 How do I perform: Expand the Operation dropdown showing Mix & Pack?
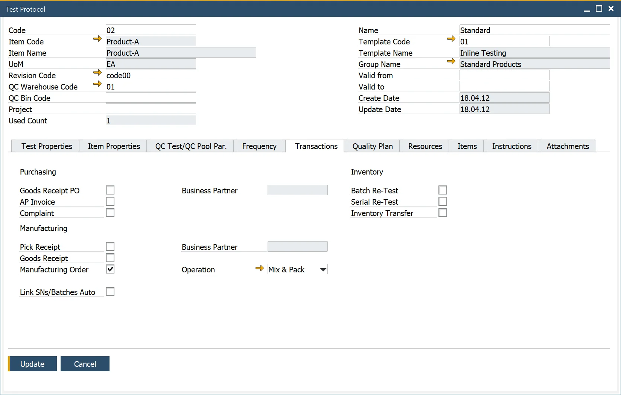click(x=323, y=270)
